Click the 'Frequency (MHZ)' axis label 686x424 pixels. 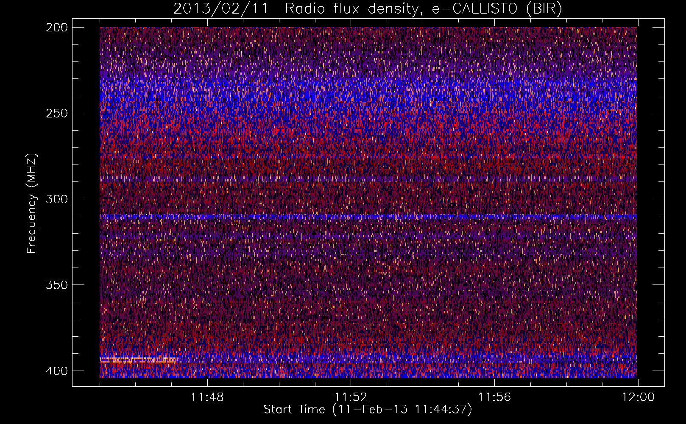coord(32,203)
